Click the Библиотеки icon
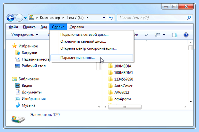This screenshot has width=199, height=132. (14, 79)
